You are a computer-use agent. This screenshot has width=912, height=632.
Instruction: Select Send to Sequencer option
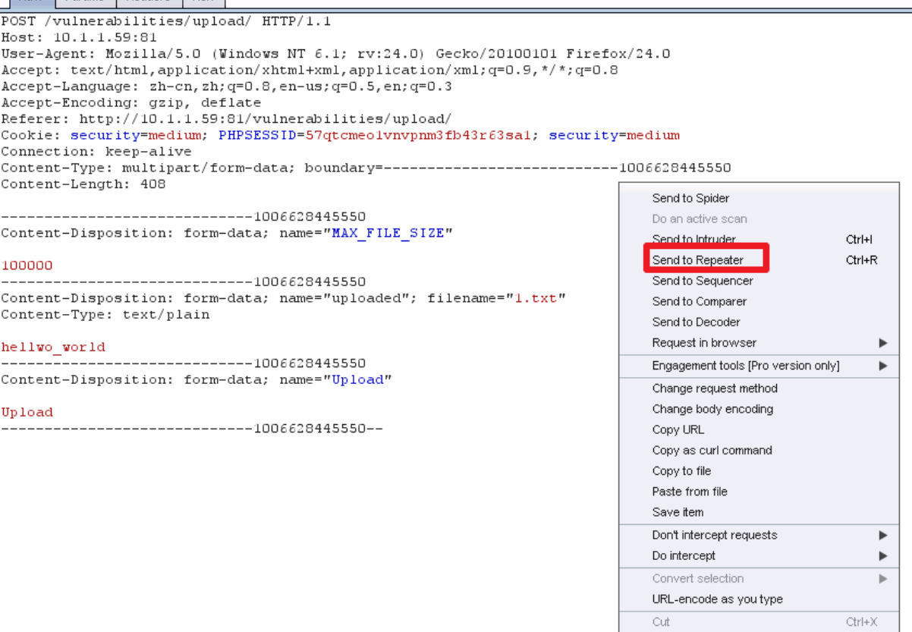pos(703,281)
